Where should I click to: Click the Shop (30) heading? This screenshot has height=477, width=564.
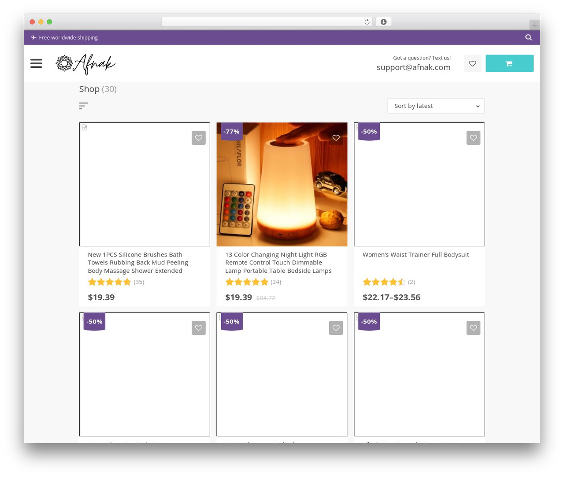click(98, 89)
